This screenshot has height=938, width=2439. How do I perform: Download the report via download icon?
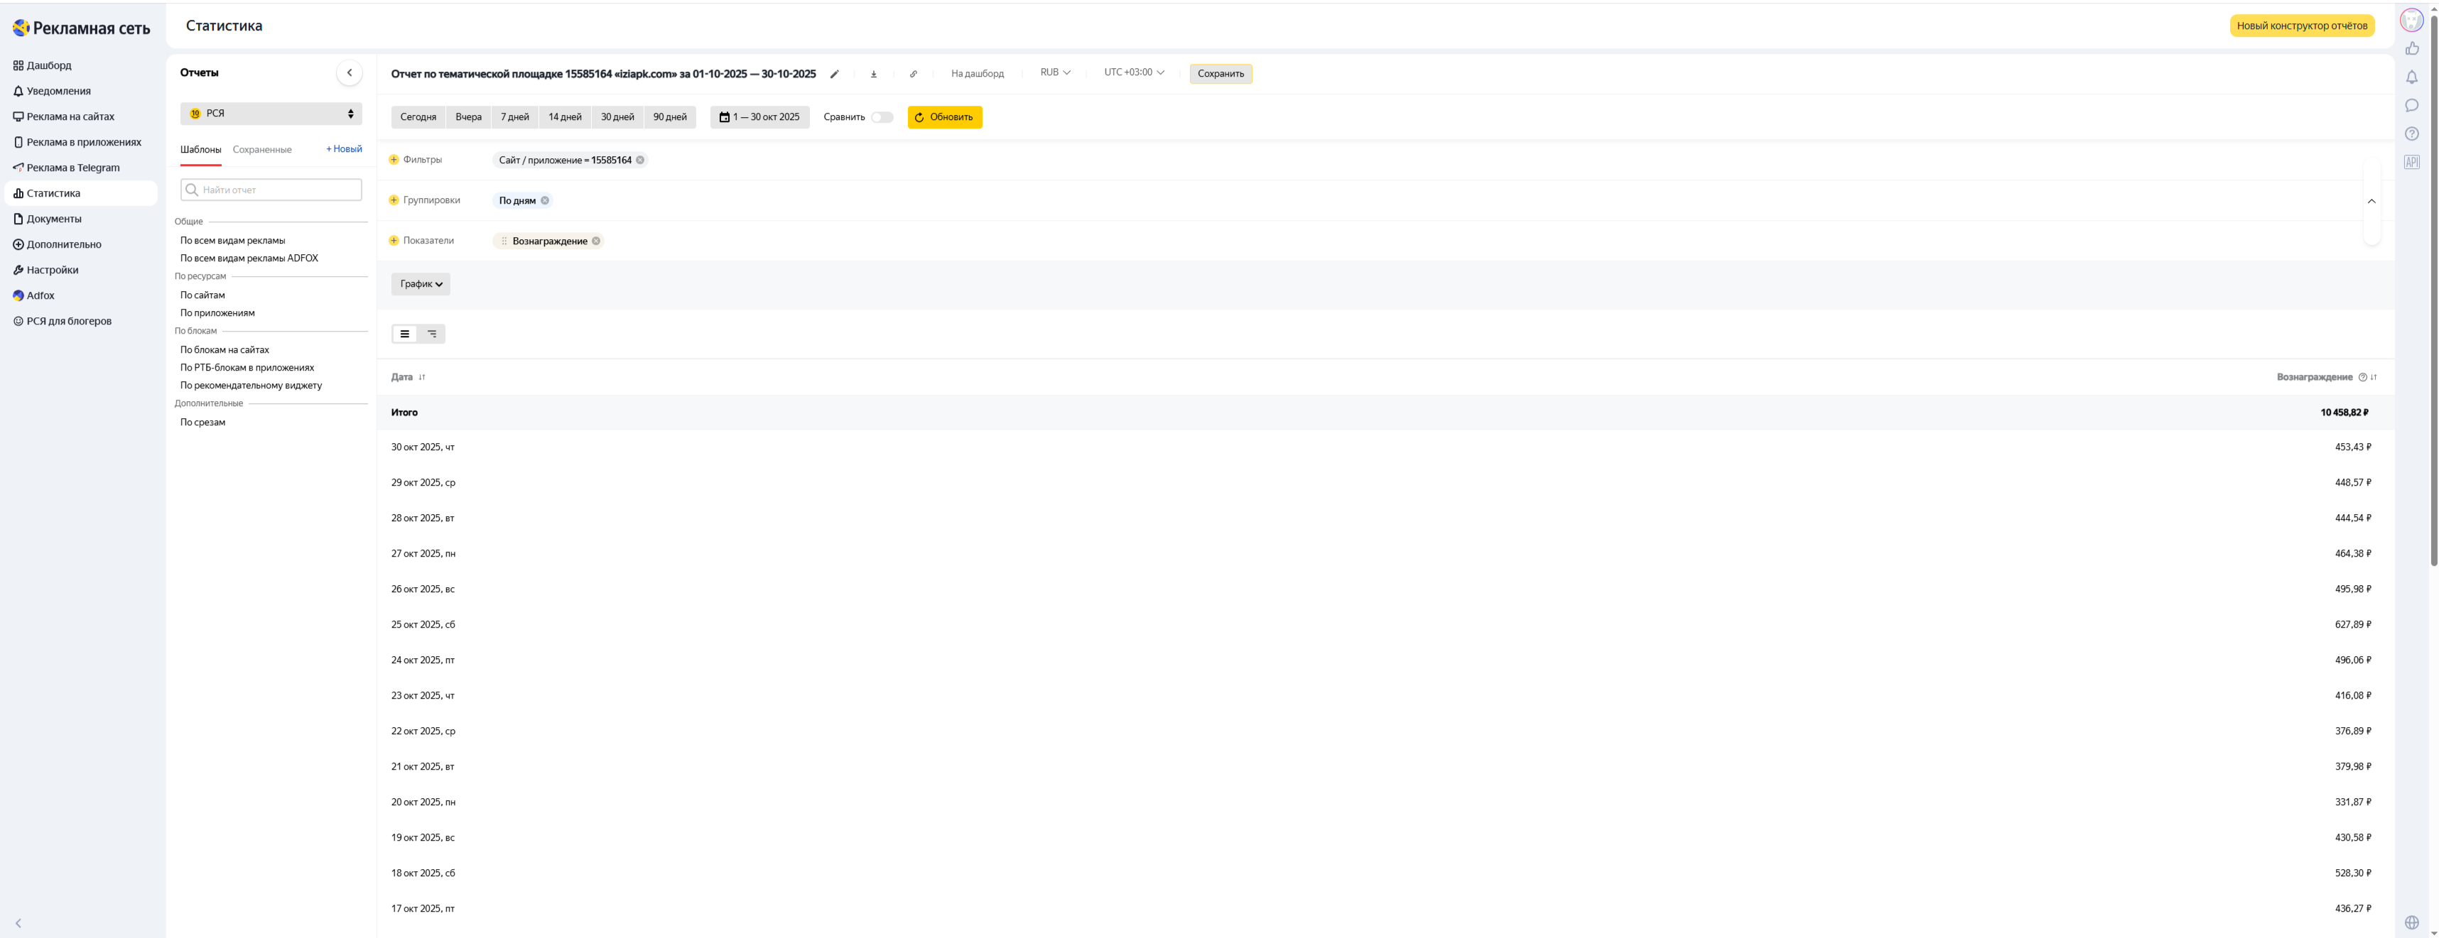pyautogui.click(x=873, y=74)
